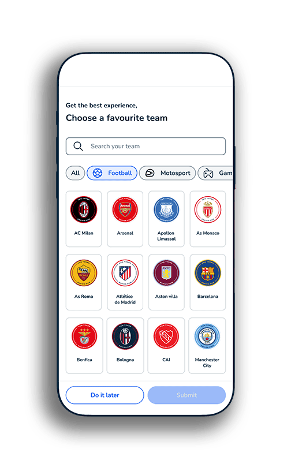Viewport: 291px width, 468px height.
Task: Choose the Barcelona crest
Action: pos(208,273)
